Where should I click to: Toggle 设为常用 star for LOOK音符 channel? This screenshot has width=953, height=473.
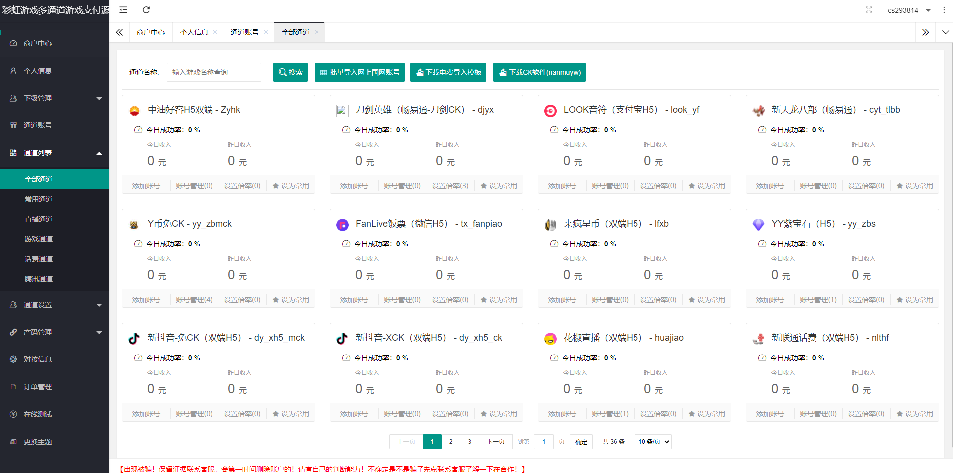point(707,186)
